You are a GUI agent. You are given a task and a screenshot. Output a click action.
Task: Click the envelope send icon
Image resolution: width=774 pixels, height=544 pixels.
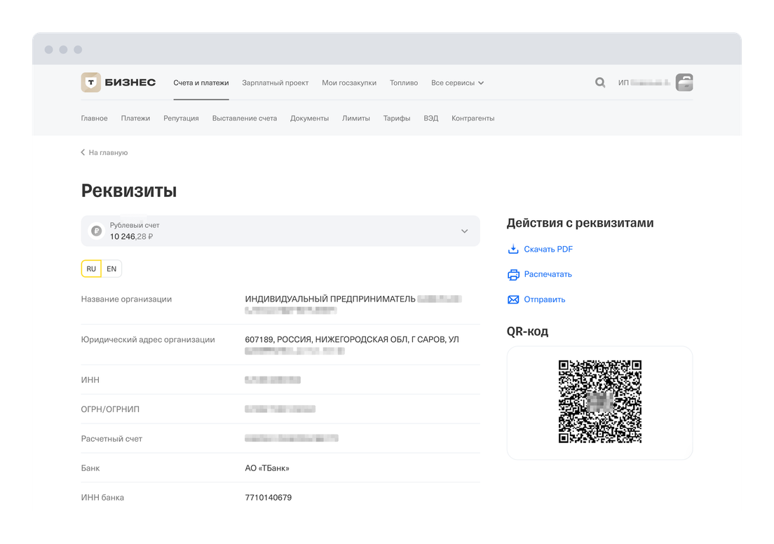tap(513, 299)
